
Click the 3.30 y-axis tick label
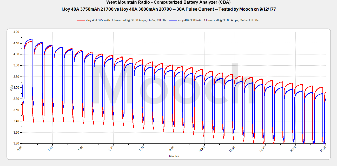click(16, 132)
